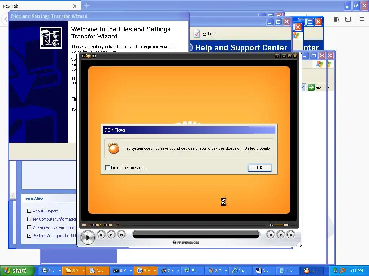369x276 pixels.
Task: Open Options in Help and Support Center
Action: click(x=209, y=33)
